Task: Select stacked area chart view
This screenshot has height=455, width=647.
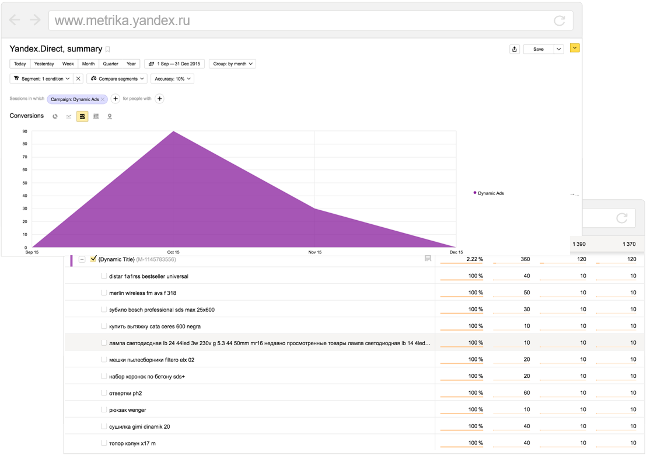Action: tap(82, 117)
